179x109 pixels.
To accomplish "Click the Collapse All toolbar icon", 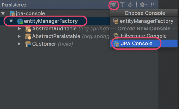I will (130, 5).
